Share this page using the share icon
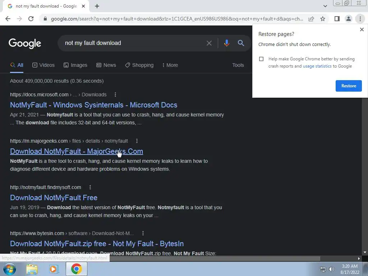This screenshot has height=276, width=368. pyautogui.click(x=311, y=19)
